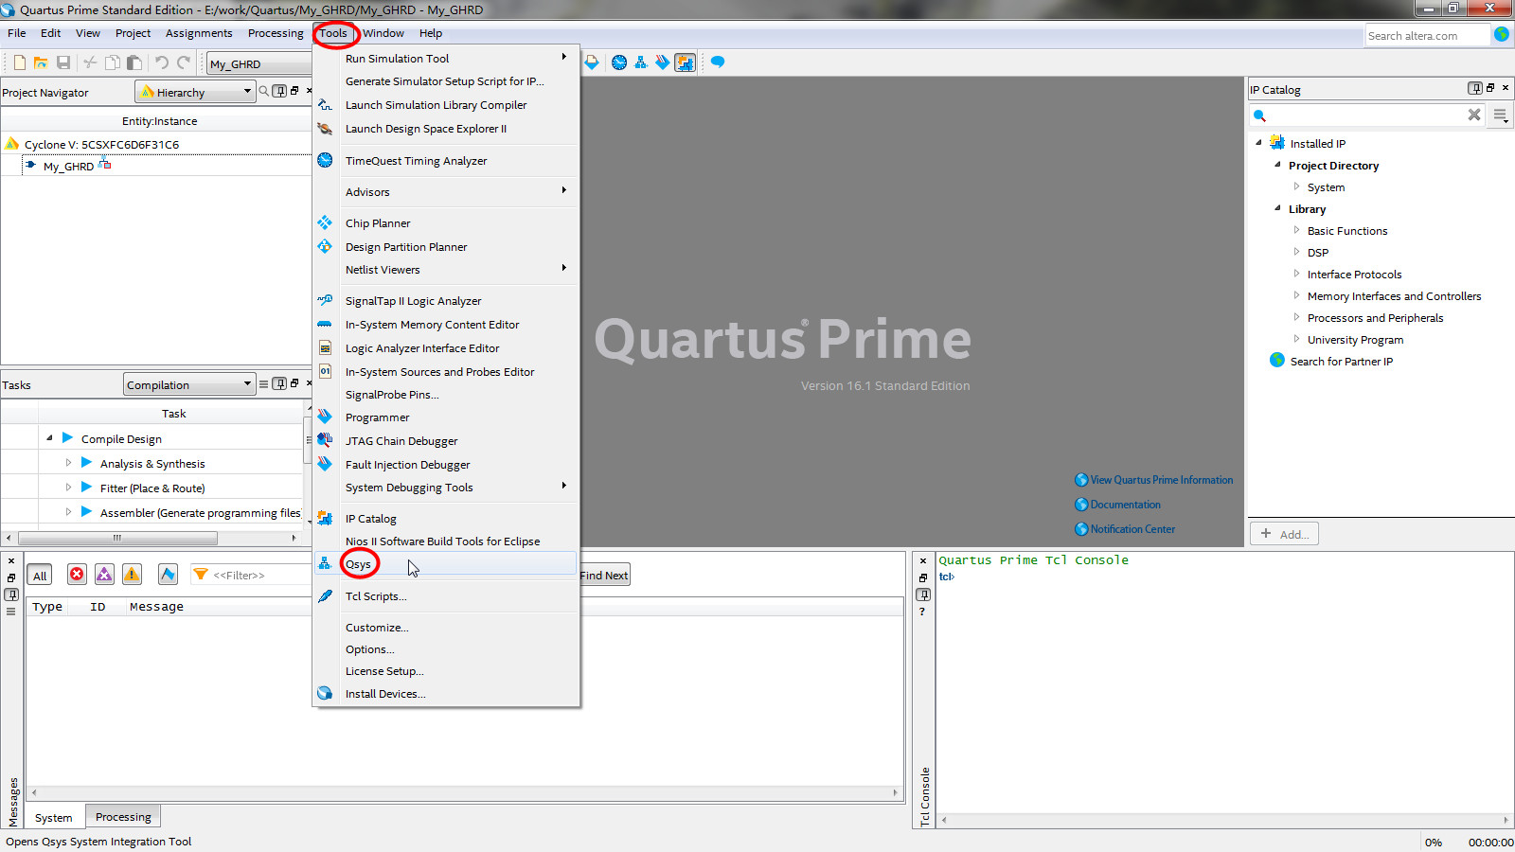Expand Fitter (Place & Route) task
1515x852 pixels.
[x=68, y=487]
